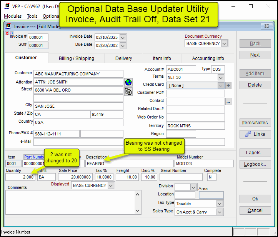Open the Modules menu
The image size is (278, 237).
pos(13,16)
